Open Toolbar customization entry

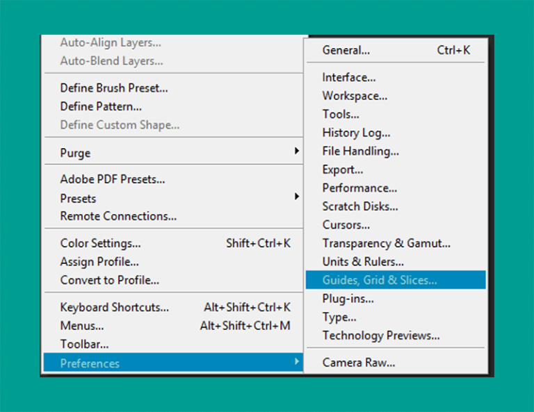tap(173, 344)
